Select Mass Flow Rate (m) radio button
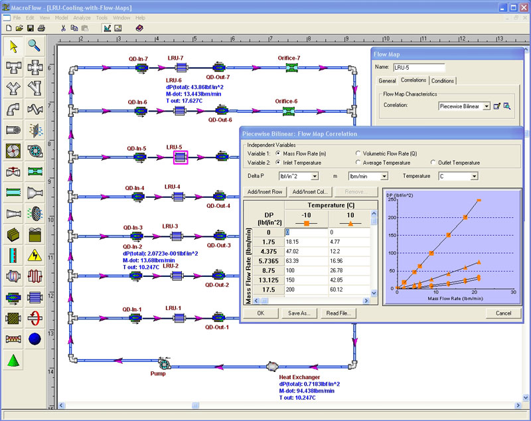The image size is (531, 421). pyautogui.click(x=278, y=153)
